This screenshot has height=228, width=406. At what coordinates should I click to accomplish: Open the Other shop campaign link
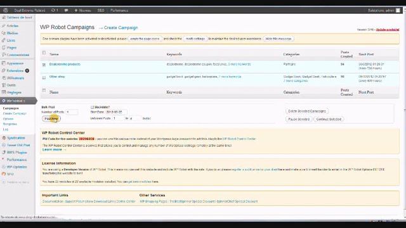57,77
